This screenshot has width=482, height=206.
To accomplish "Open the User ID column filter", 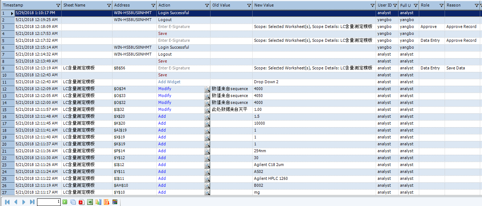I will click(x=395, y=5).
